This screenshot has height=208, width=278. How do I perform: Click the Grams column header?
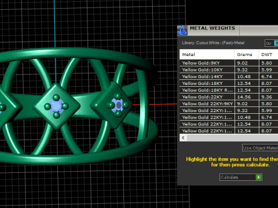point(247,54)
